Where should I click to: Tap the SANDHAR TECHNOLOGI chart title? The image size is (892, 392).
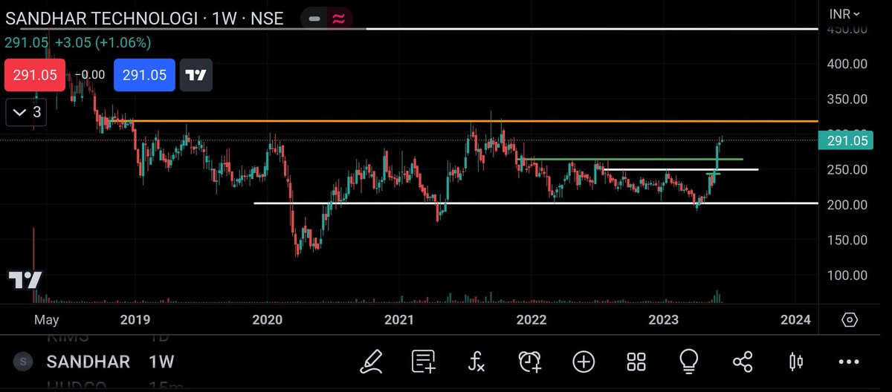144,18
